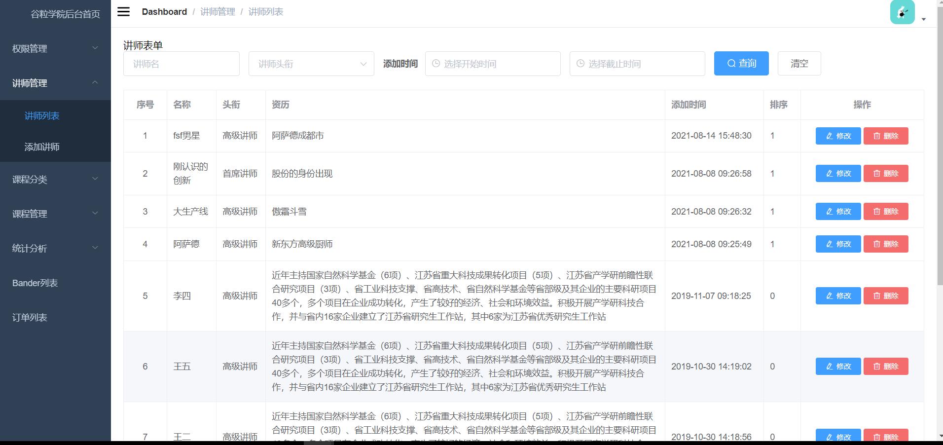Edit 李四 row with 修改
943x445 pixels.
tap(838, 296)
